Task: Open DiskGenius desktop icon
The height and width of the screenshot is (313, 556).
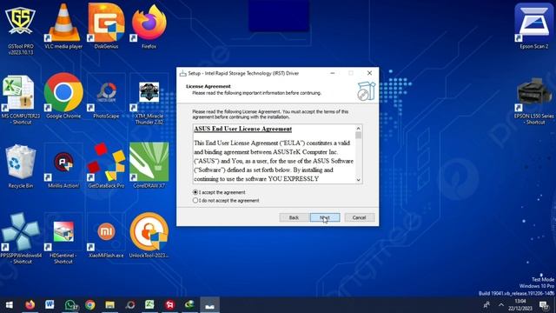Action: (106, 25)
